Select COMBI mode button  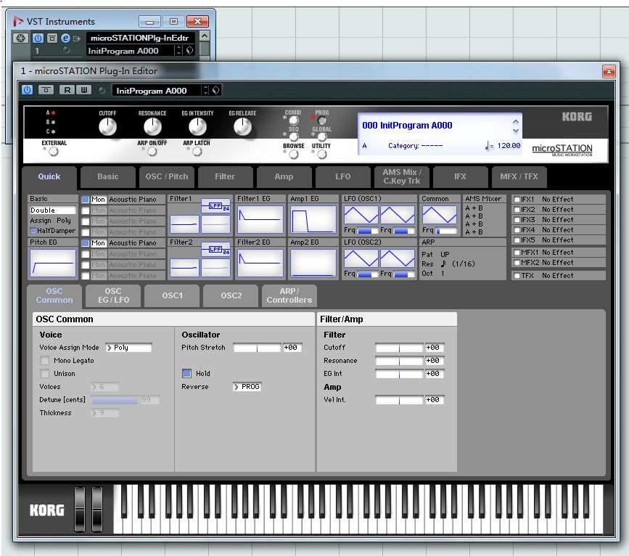pos(294,120)
